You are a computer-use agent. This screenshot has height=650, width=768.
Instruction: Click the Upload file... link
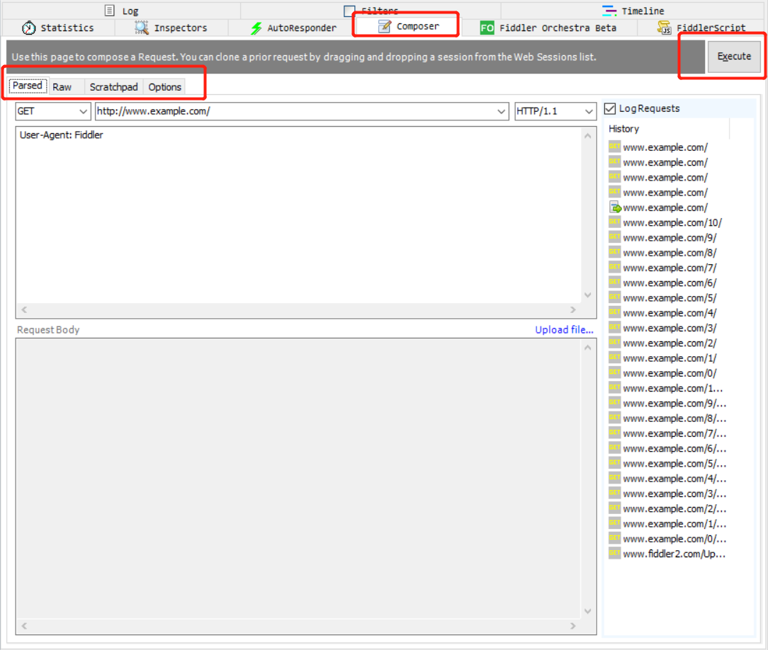[564, 330]
